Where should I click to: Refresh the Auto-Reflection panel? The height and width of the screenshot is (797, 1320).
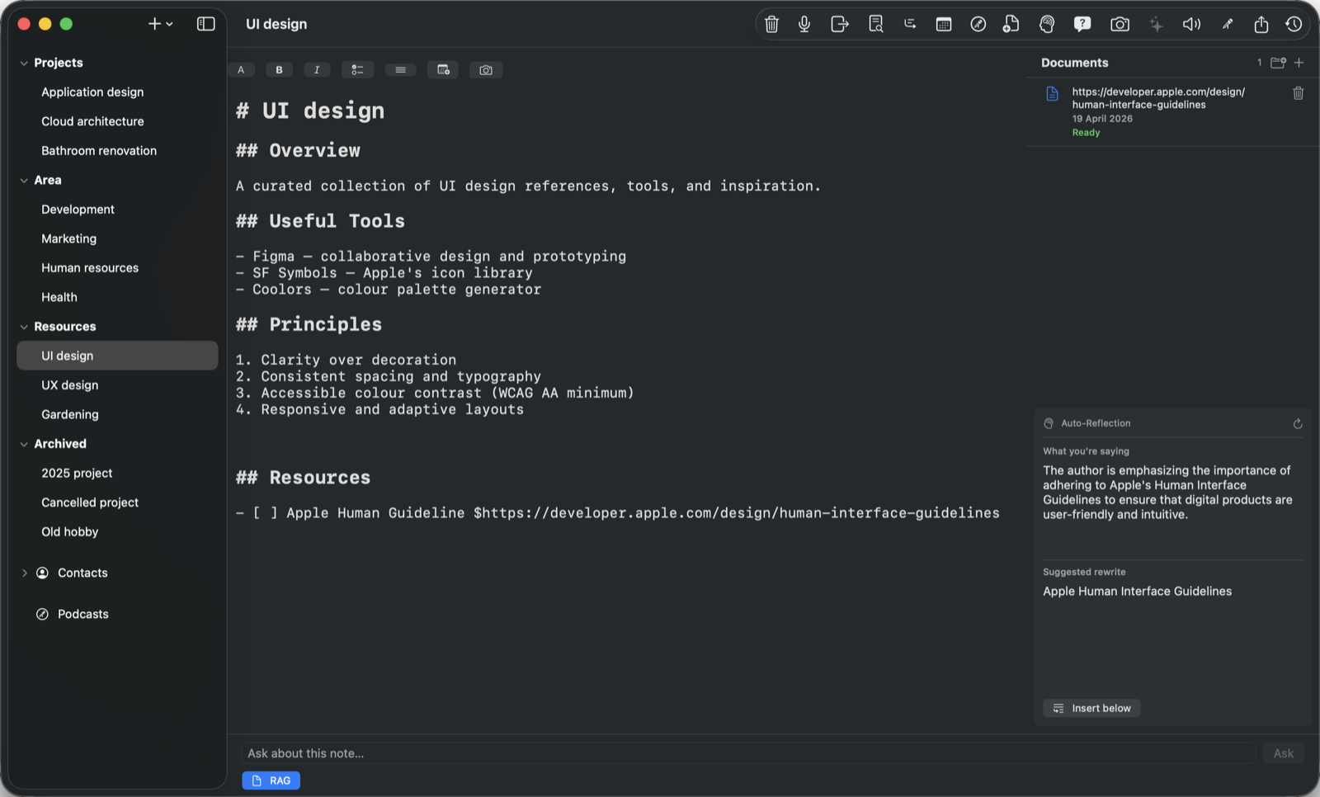[1297, 423]
